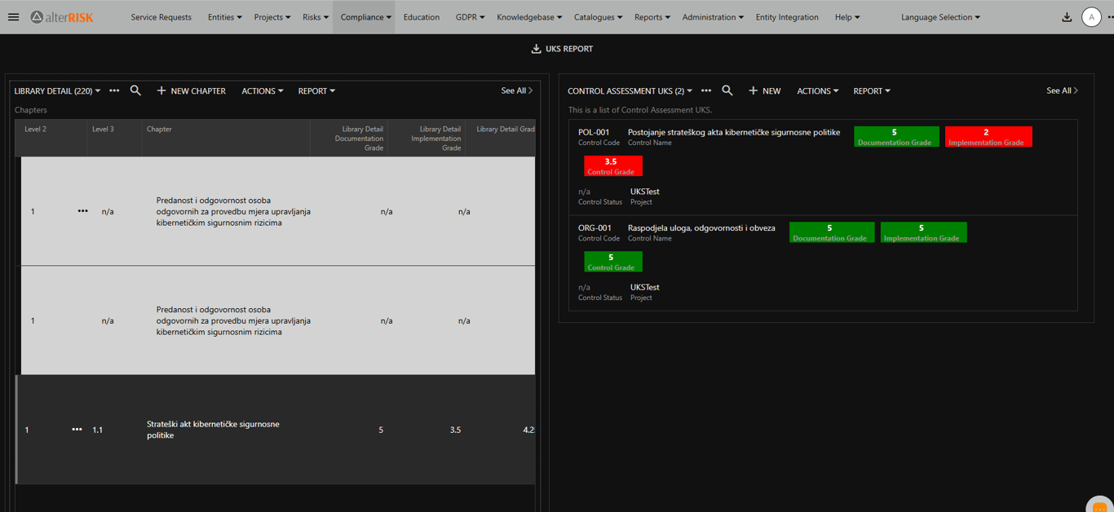Viewport: 1114px width, 512px height.
Task: Open Control Assessment panel more options
Action: pyautogui.click(x=706, y=90)
